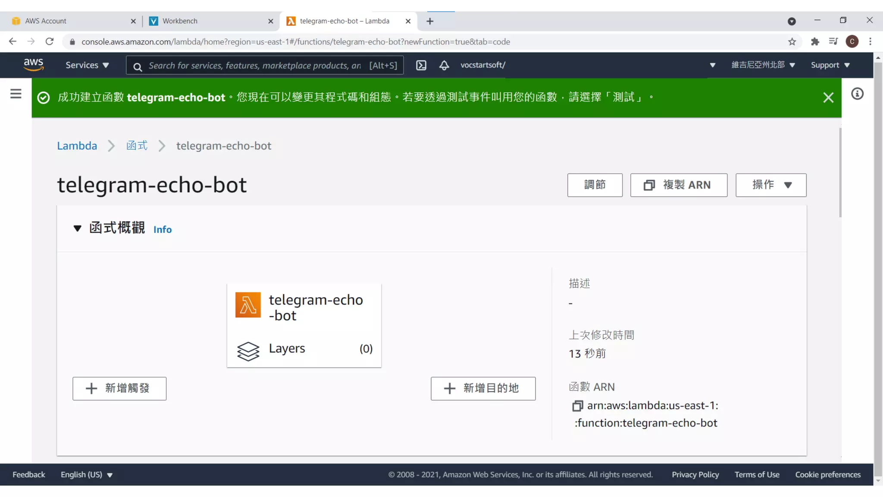Dismiss the green success banner
This screenshot has height=497, width=883.
(828, 98)
